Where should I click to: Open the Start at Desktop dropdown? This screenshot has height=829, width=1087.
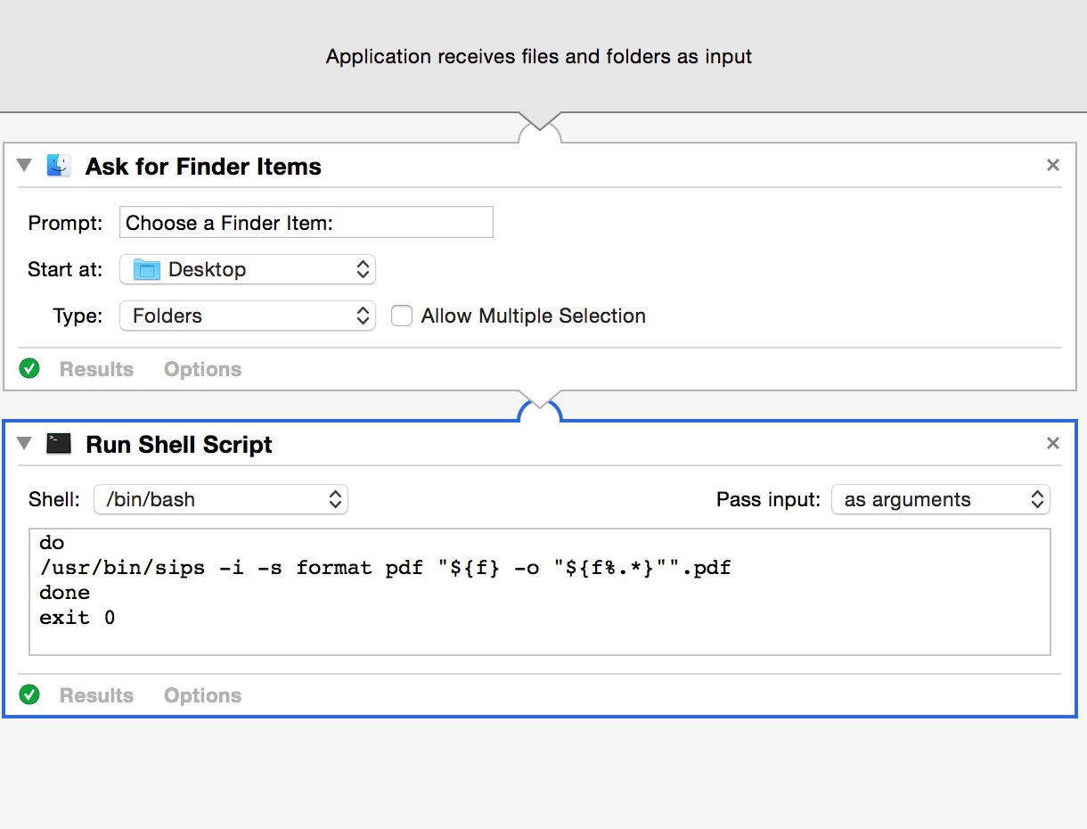coord(248,269)
